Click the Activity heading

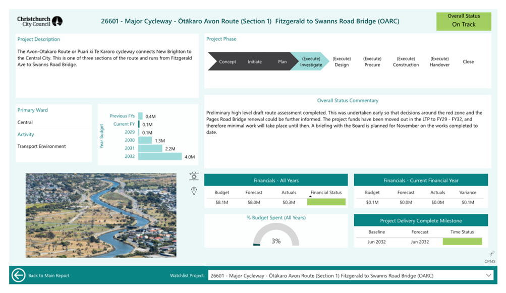pos(26,134)
